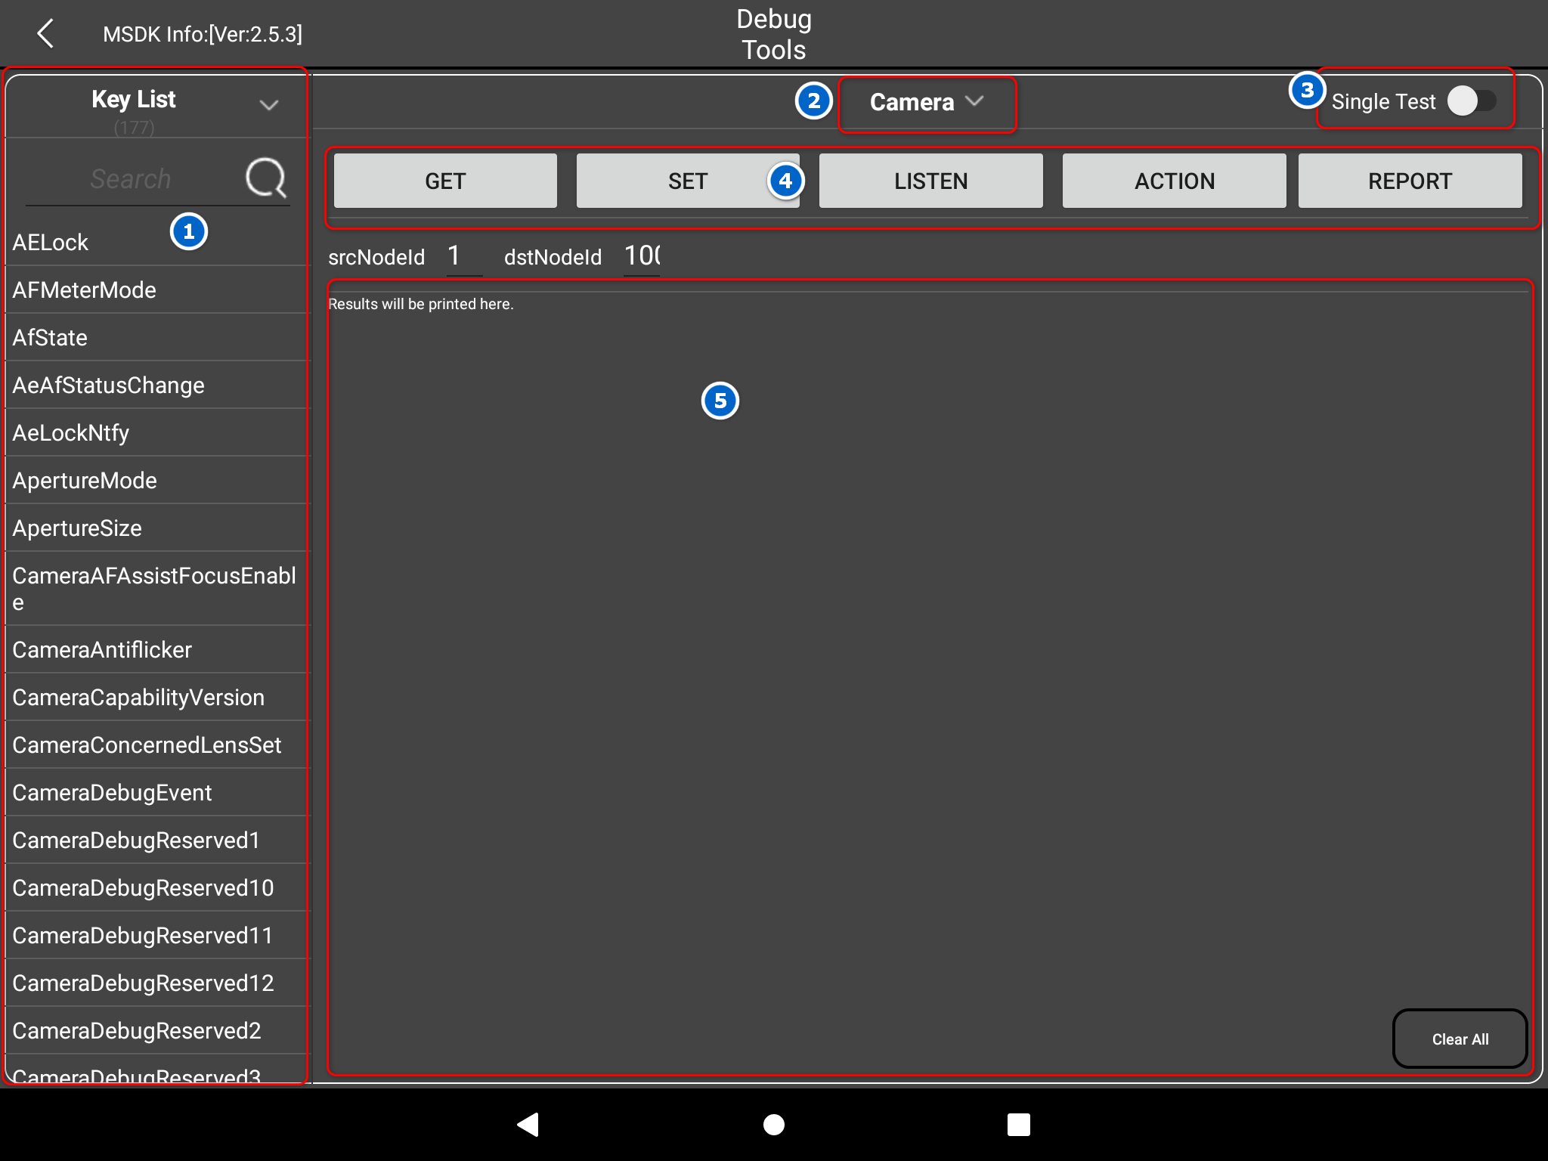The image size is (1548, 1161).
Task: Select CameraAntiflicker key
Action: click(156, 649)
